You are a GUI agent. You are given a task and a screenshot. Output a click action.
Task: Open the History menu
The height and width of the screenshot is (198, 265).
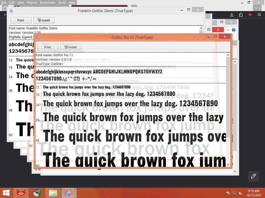pyautogui.click(x=32, y=3)
